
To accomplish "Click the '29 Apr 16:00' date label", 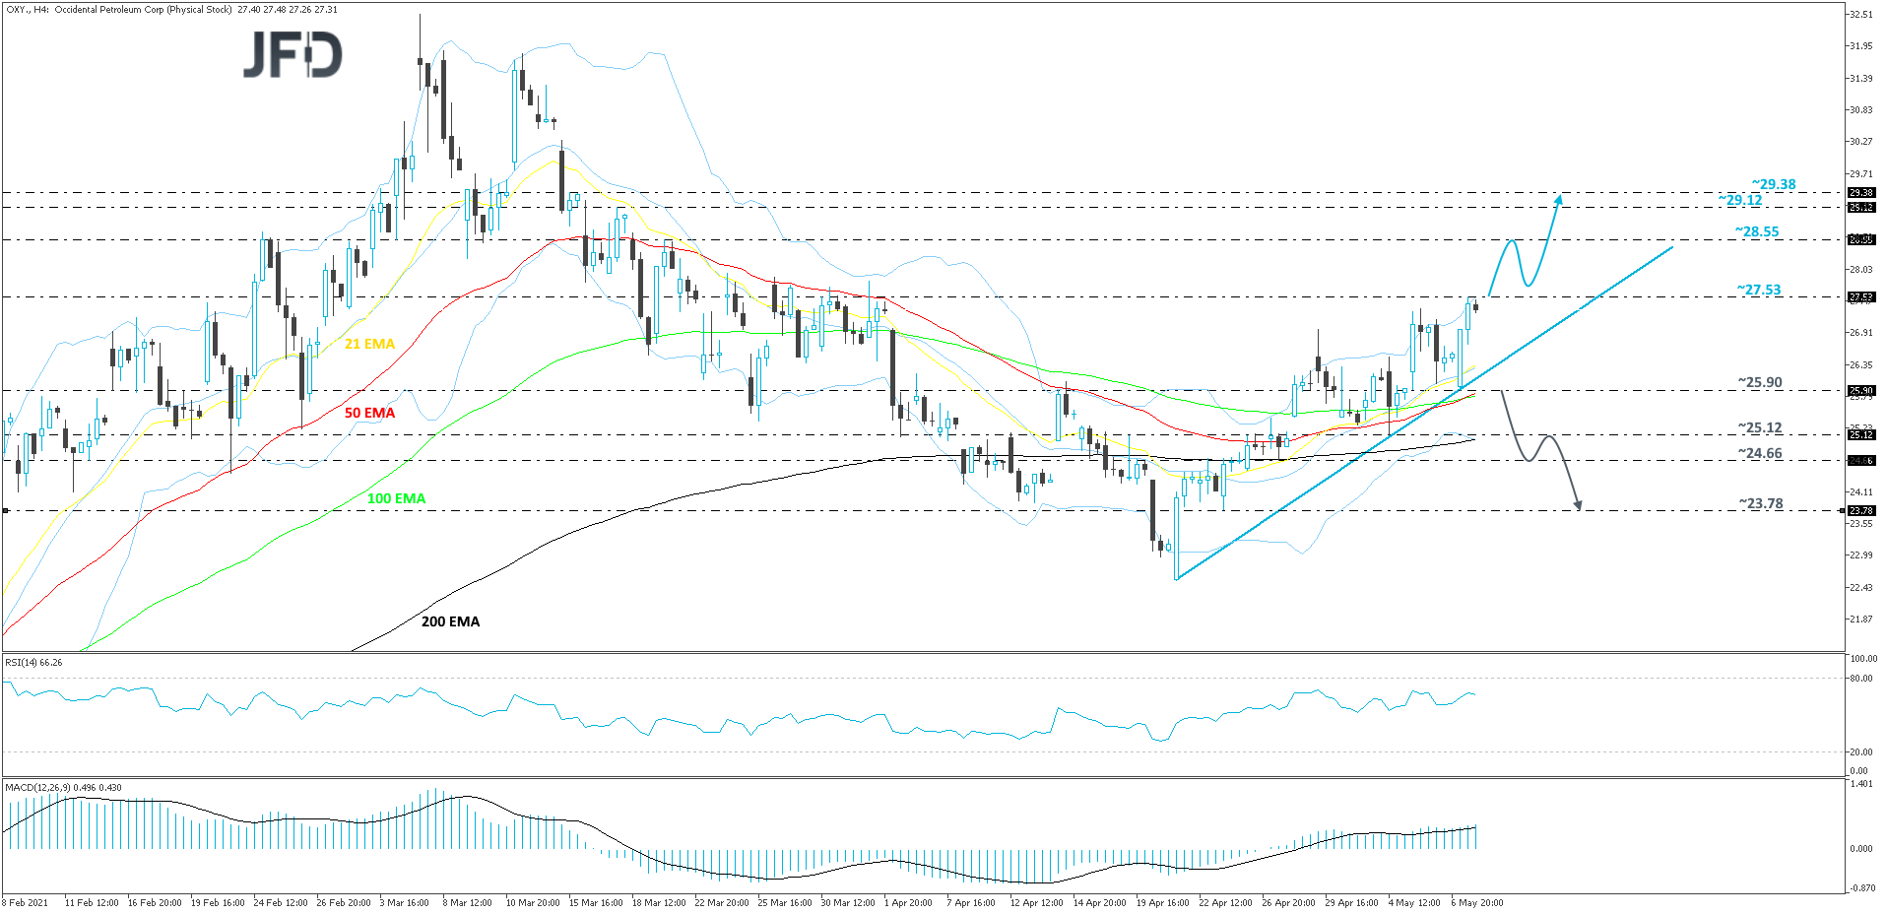I will (1352, 902).
